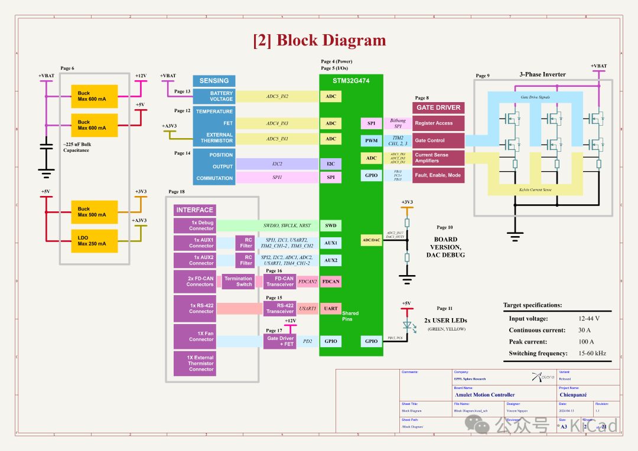Toggle the Termination Switch block
Screen dimensions: 638x451
click(x=239, y=282)
